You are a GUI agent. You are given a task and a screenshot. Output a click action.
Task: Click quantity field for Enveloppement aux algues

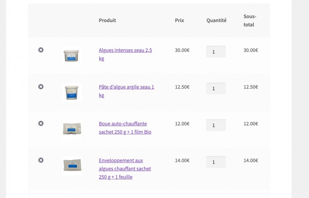(x=216, y=162)
